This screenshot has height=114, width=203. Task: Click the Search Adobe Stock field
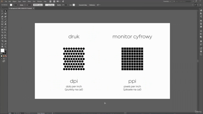(182, 1)
